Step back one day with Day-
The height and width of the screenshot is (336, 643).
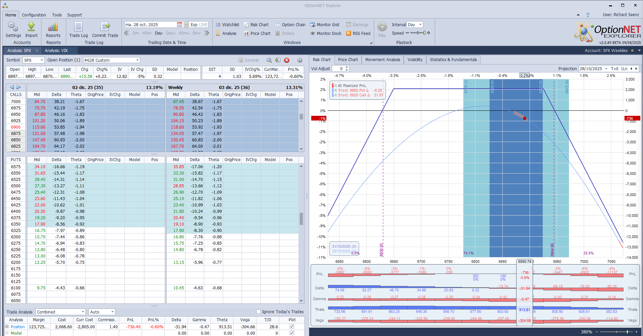pyautogui.click(x=159, y=33)
